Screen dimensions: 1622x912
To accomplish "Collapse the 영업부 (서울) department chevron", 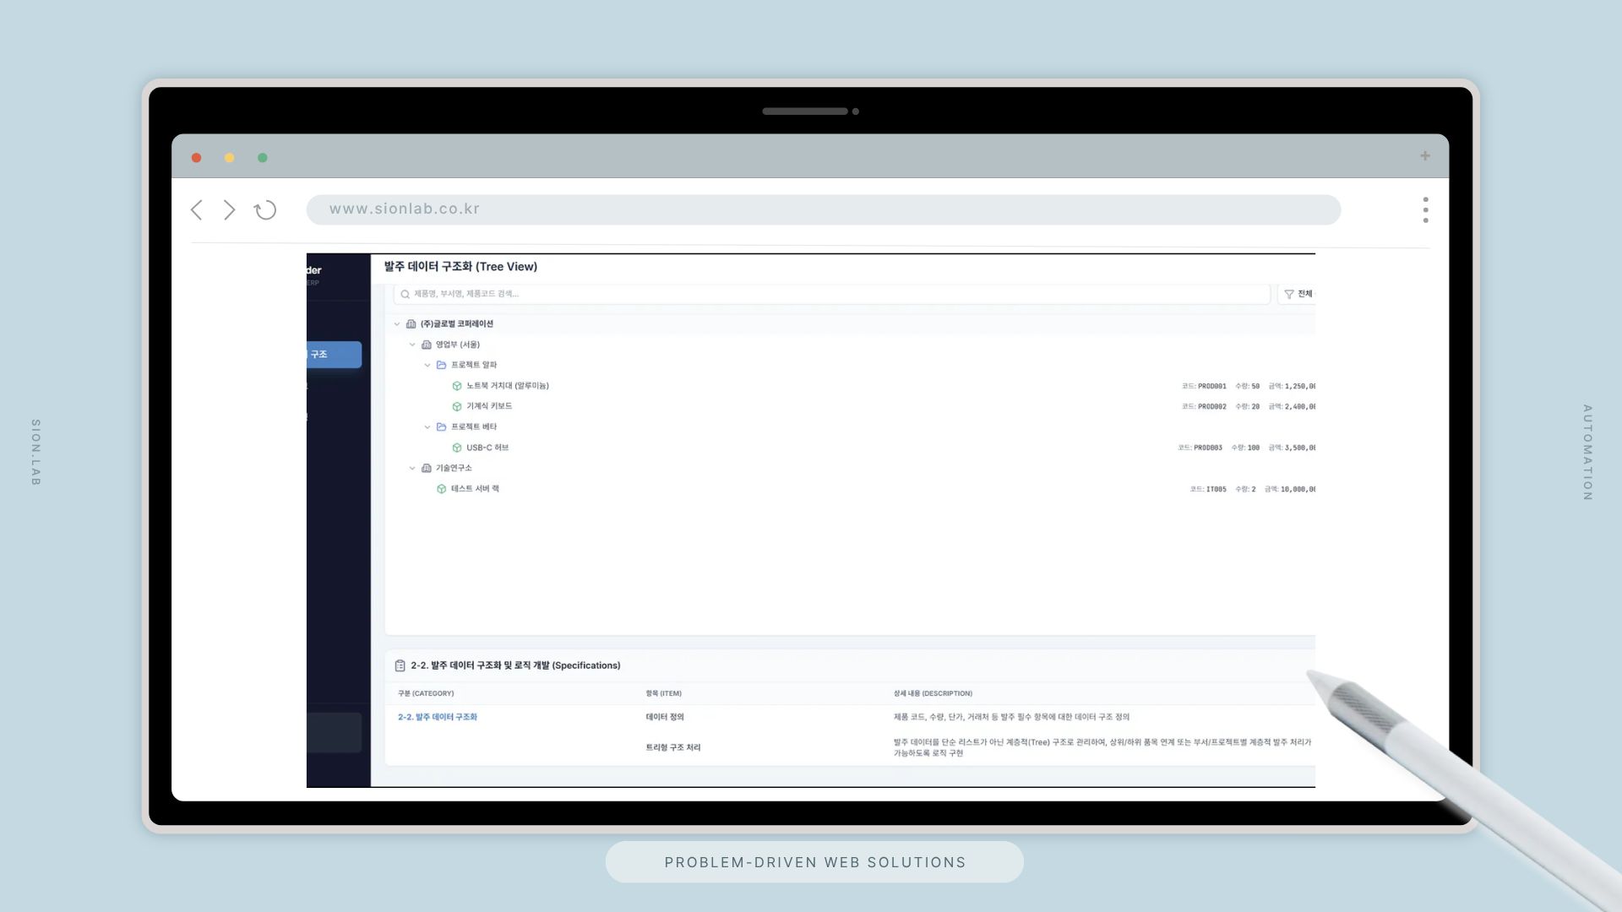I will pos(412,345).
